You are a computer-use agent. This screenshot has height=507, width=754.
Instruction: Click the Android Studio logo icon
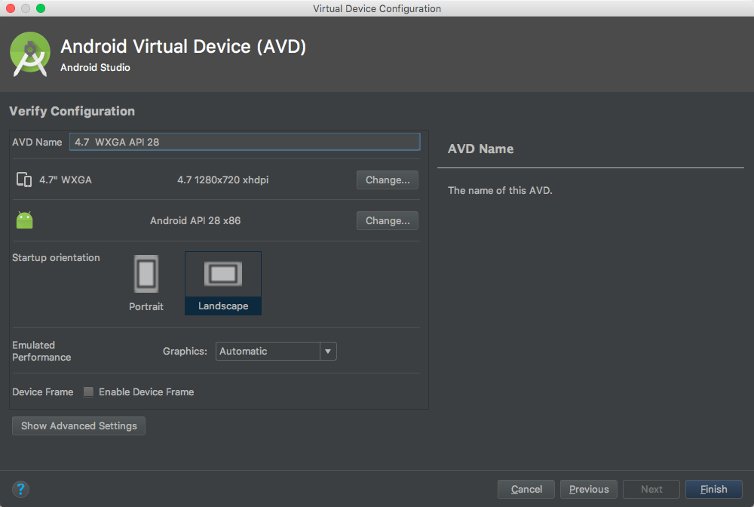[x=30, y=54]
